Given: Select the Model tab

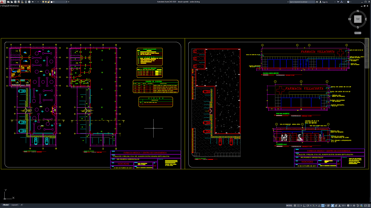Looking at the screenshot, I should [x=6, y=205].
